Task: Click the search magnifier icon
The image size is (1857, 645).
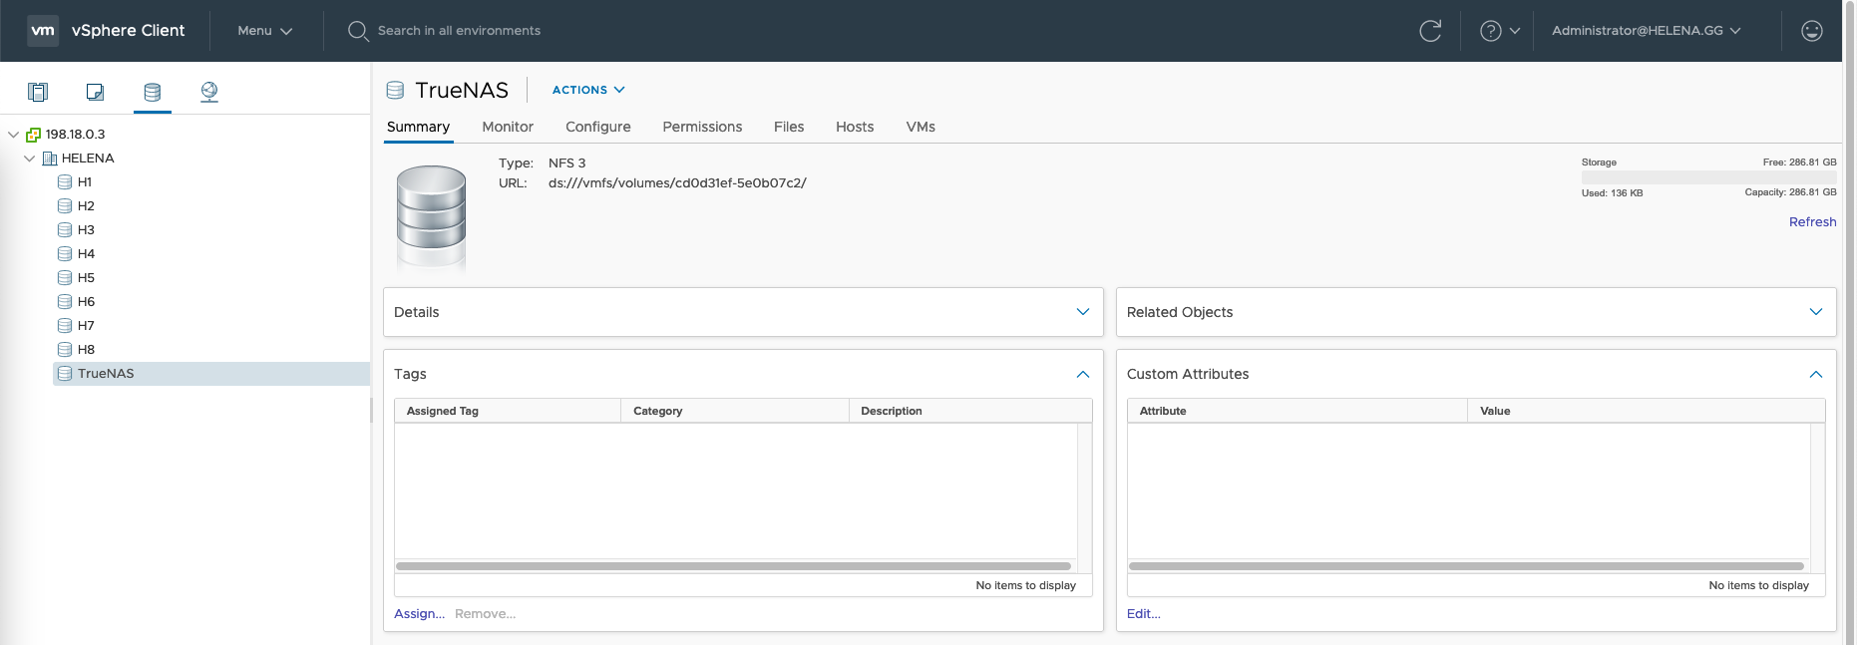Action: pos(358,31)
